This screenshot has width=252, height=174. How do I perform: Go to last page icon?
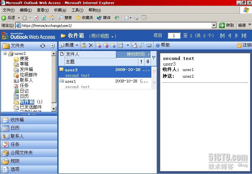click(x=244, y=35)
